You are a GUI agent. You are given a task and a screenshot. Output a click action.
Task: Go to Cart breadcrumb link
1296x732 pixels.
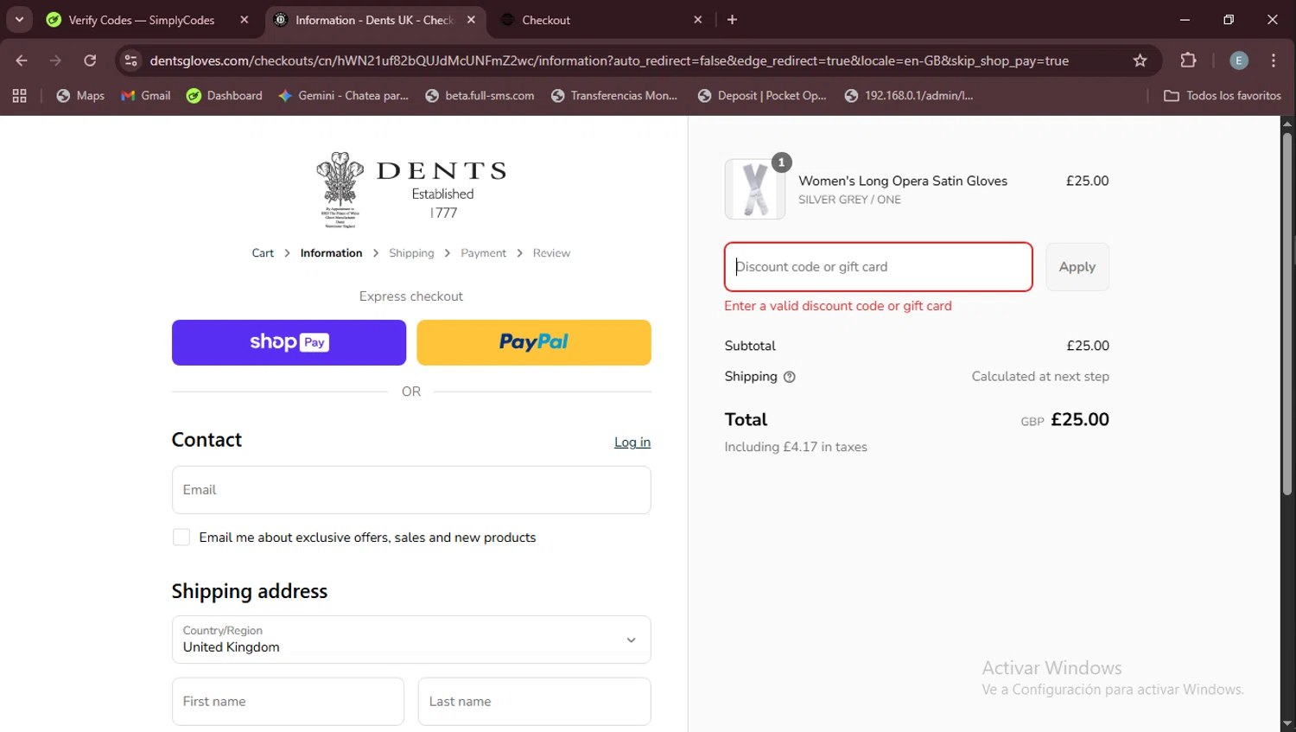pyautogui.click(x=263, y=253)
